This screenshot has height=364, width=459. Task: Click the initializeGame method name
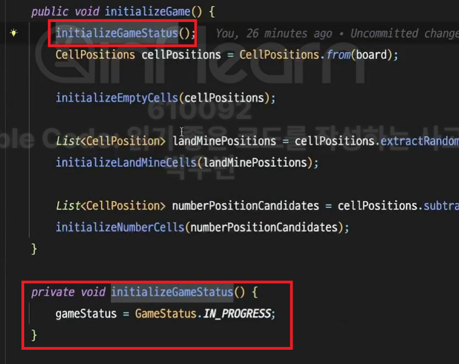click(x=147, y=12)
